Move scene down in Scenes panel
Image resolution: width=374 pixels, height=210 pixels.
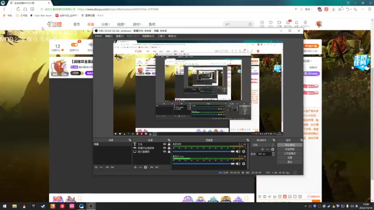[112, 168]
